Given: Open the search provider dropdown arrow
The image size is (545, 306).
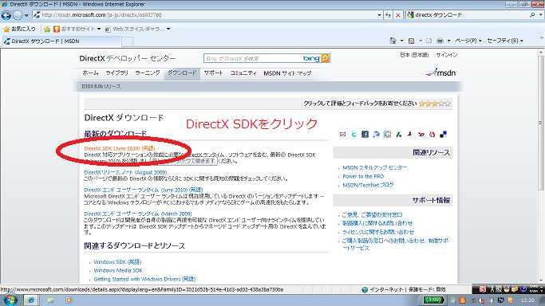Looking at the screenshot, I should 540,15.
